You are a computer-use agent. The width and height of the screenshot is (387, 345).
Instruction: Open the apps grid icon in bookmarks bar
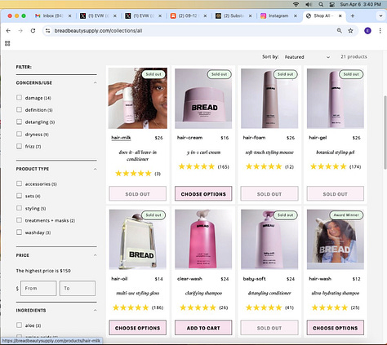click(x=7, y=43)
